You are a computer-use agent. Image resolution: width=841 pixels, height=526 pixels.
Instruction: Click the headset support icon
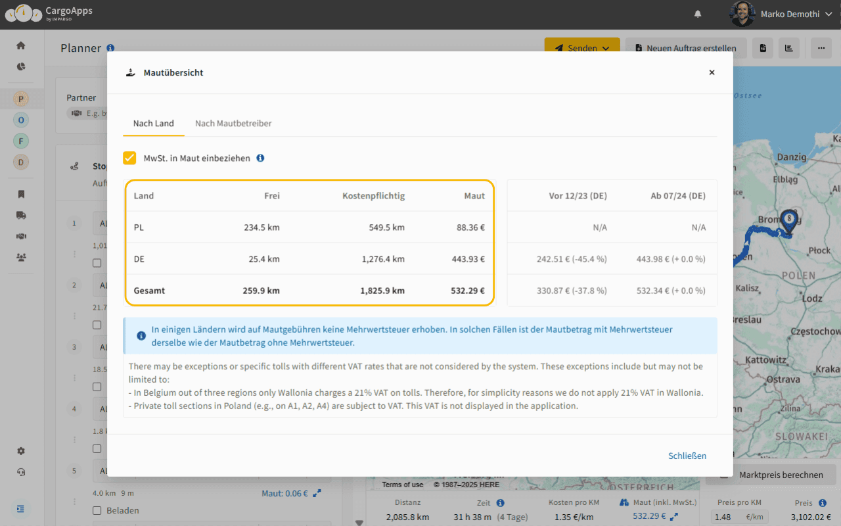coord(21,472)
